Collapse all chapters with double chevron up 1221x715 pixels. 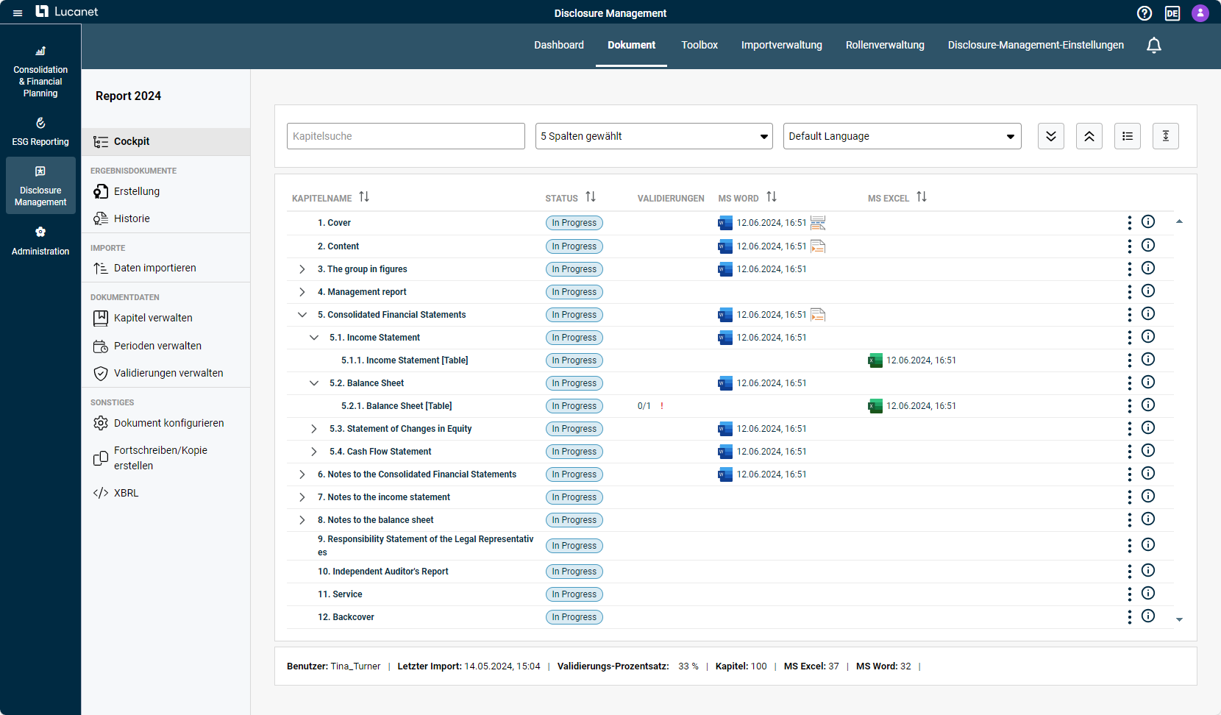[x=1089, y=136]
